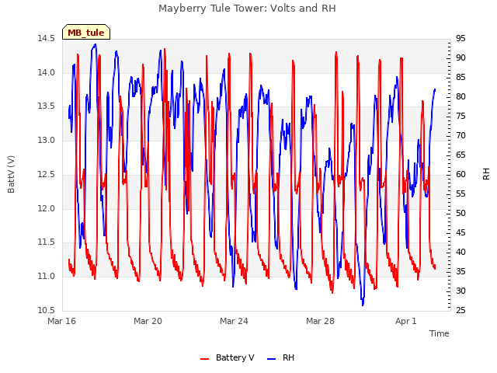
Task: Click the 65 RH tick label
Action: (x=461, y=155)
